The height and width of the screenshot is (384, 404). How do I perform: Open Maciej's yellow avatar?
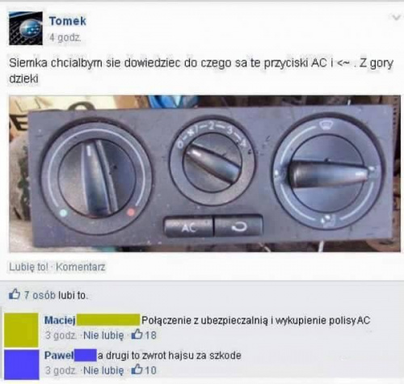[21, 330]
